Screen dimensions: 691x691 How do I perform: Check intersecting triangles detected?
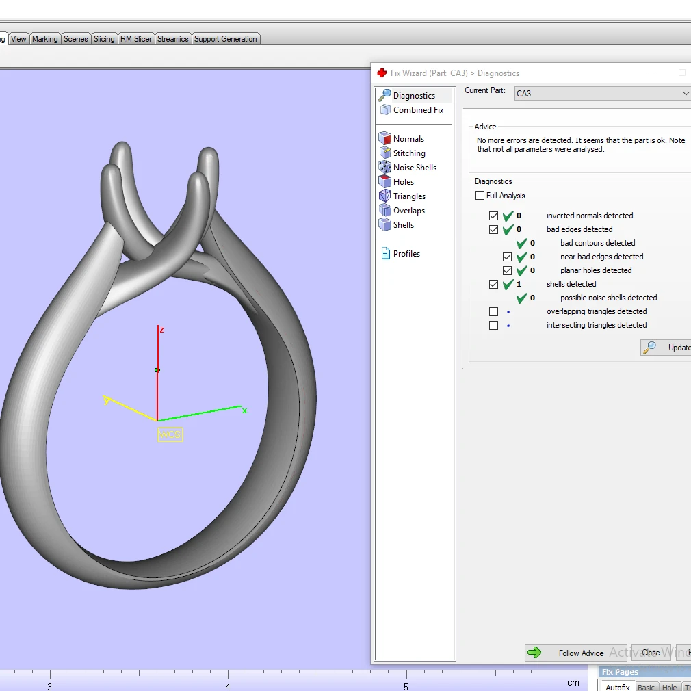coord(493,325)
